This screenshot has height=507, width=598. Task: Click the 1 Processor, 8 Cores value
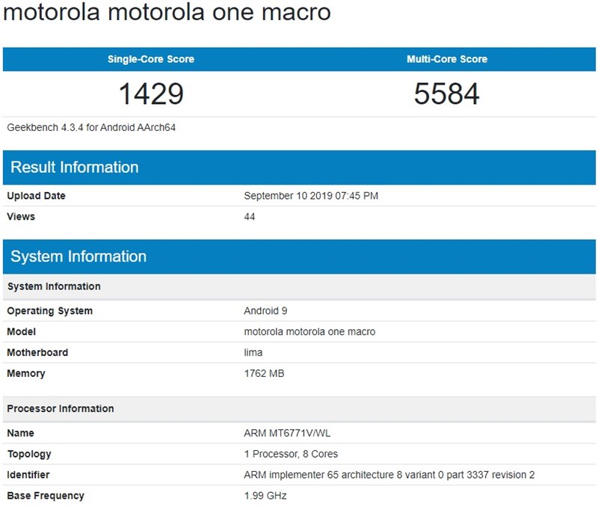click(291, 454)
